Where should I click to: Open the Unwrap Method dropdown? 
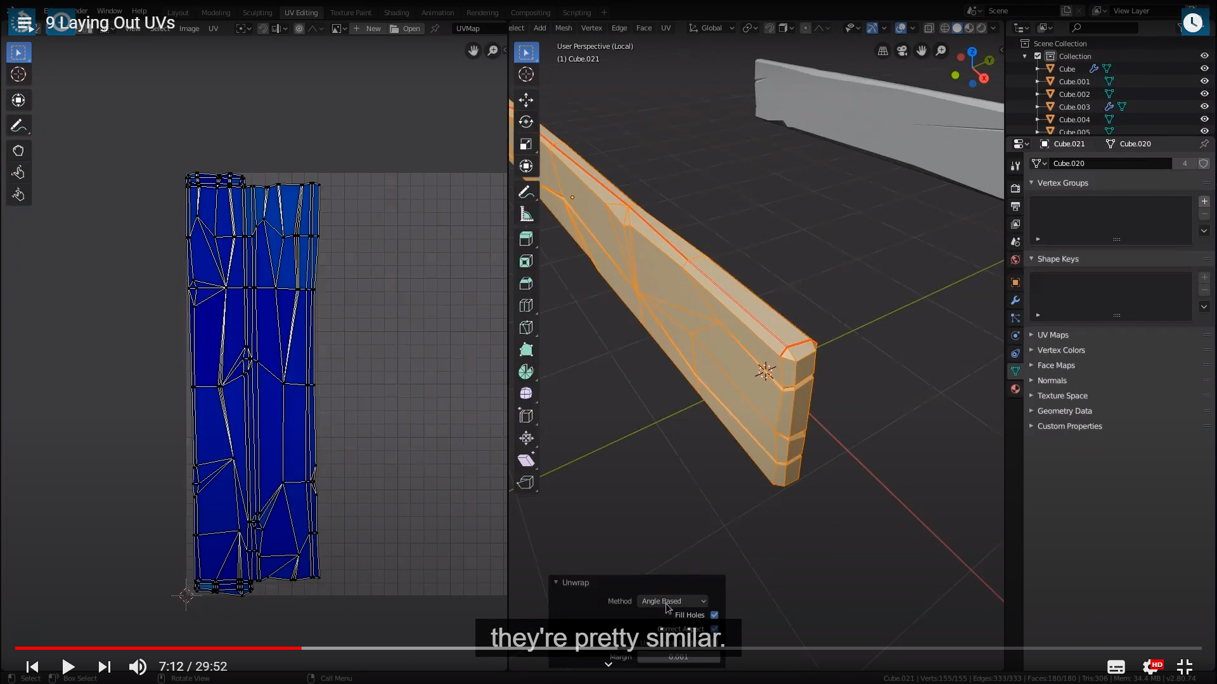(x=673, y=601)
